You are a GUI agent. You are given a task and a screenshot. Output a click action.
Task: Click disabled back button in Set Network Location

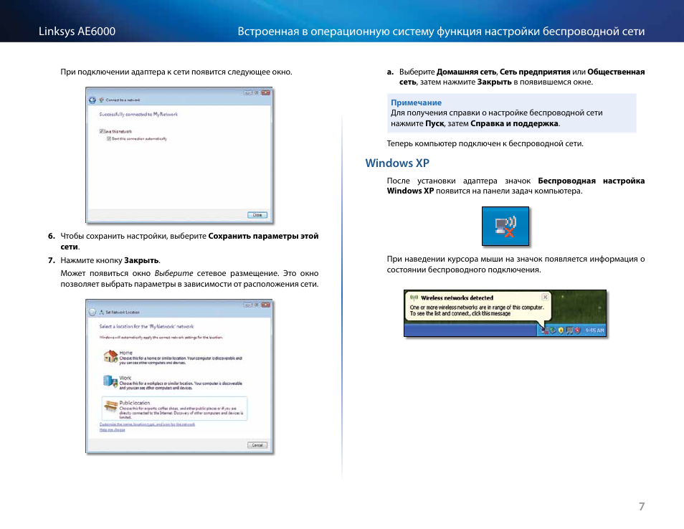(92, 313)
